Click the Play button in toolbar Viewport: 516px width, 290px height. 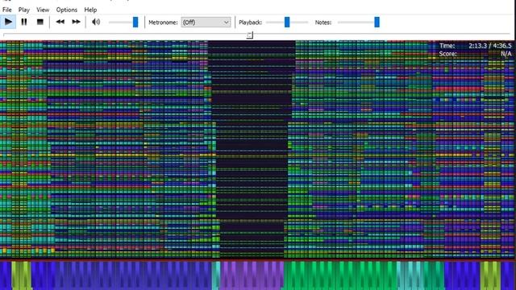[8, 22]
